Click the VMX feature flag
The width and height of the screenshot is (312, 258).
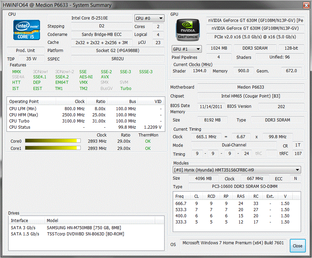click(83, 82)
